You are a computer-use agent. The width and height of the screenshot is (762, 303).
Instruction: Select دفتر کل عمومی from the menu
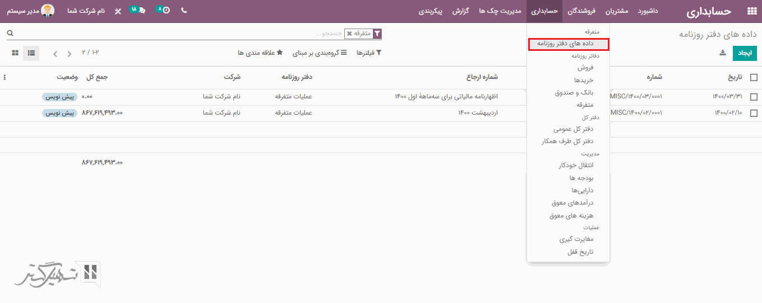point(572,129)
